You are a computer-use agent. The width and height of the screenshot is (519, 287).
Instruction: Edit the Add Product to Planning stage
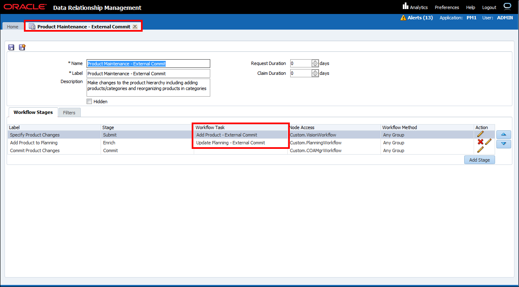pos(488,142)
